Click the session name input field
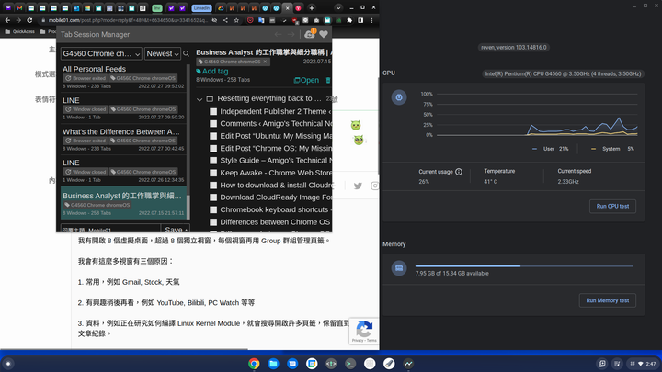This screenshot has height=372, width=662. point(110,229)
